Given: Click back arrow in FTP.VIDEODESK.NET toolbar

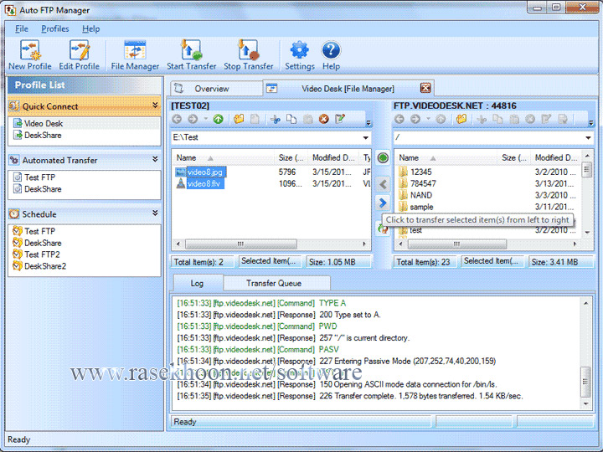Looking at the screenshot, I should [x=399, y=119].
